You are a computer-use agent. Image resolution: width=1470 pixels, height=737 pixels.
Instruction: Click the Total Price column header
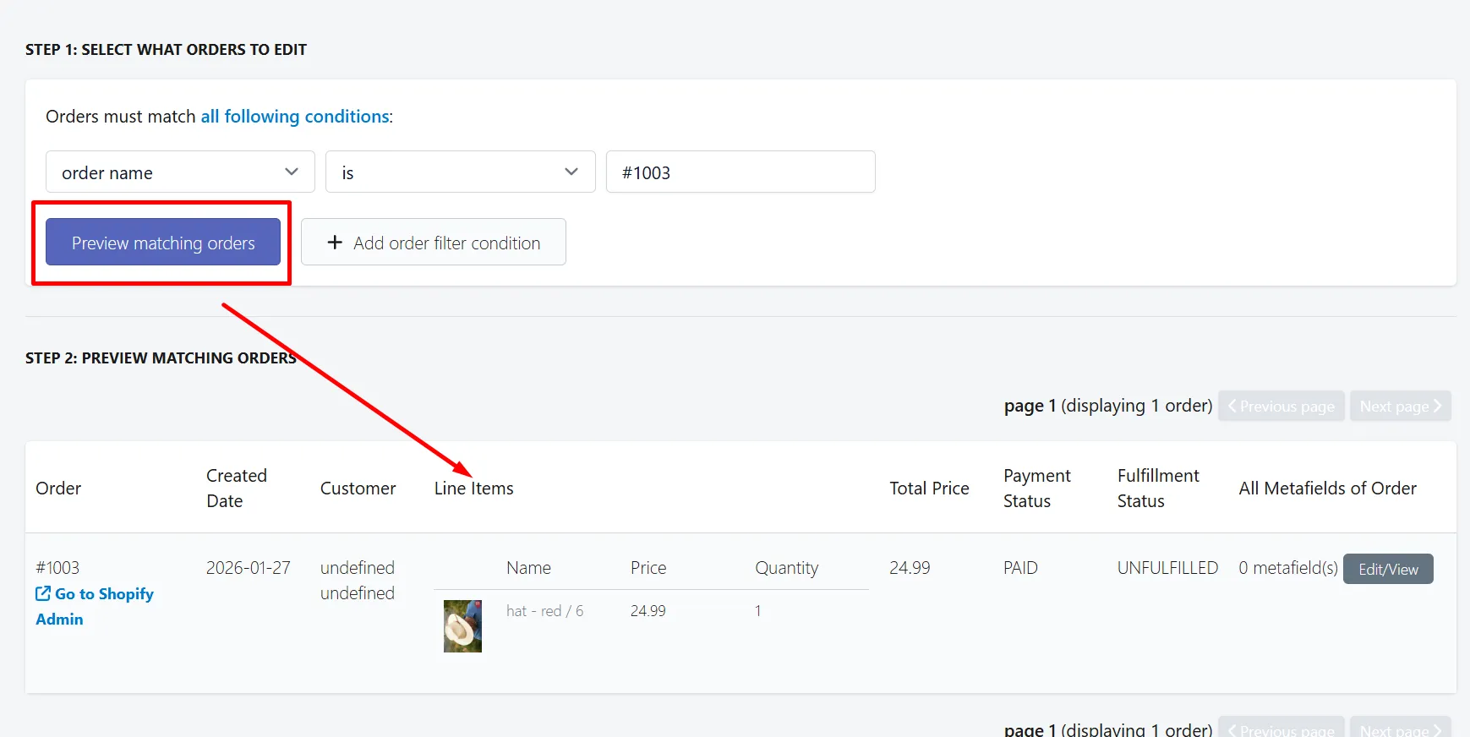pos(929,488)
